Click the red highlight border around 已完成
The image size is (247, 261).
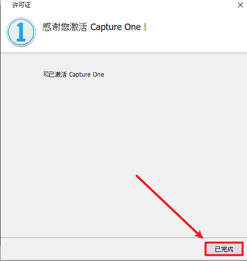tap(224, 242)
